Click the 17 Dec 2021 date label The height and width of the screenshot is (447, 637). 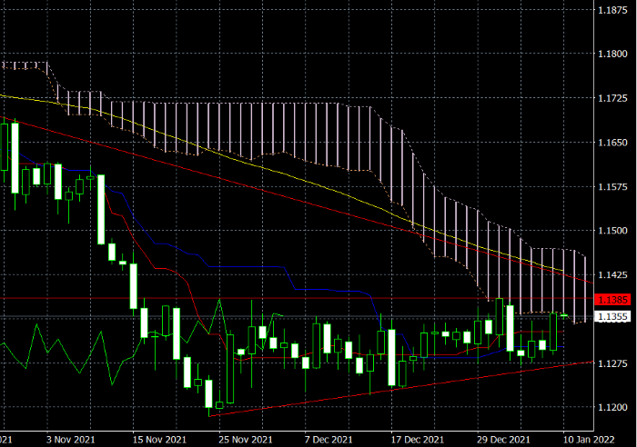point(417,440)
